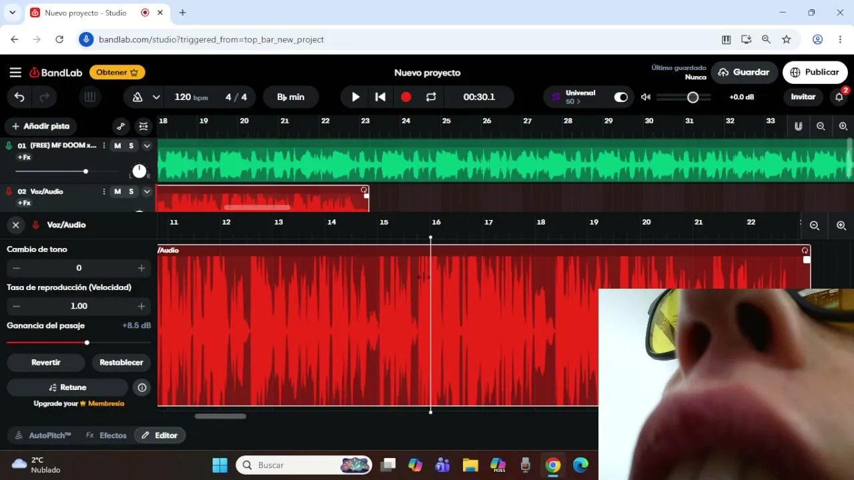Open the automation icon next to Añadir pista
This screenshot has width=854, height=480.
point(121,126)
